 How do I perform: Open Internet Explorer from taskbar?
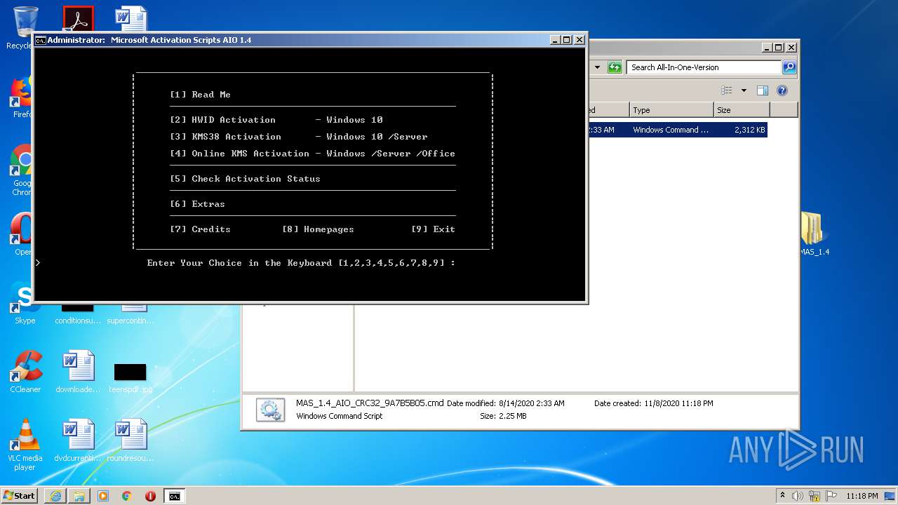(x=55, y=496)
